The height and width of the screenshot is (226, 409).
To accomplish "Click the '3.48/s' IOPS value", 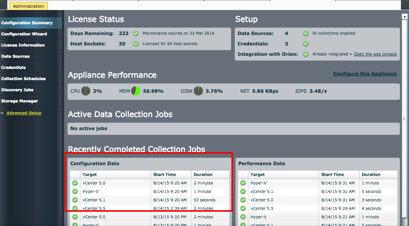I will pos(318,91).
